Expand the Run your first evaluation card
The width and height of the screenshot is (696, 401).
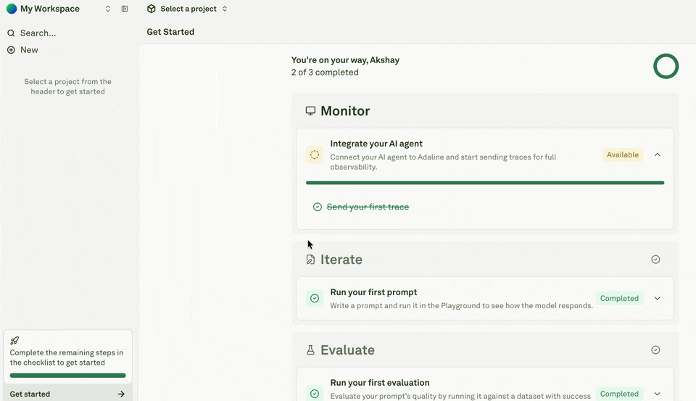(658, 394)
